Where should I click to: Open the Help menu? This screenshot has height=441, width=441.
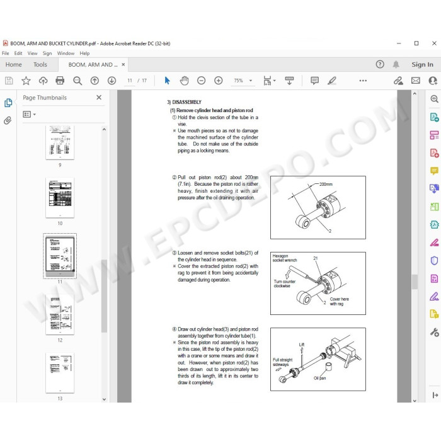84,53
